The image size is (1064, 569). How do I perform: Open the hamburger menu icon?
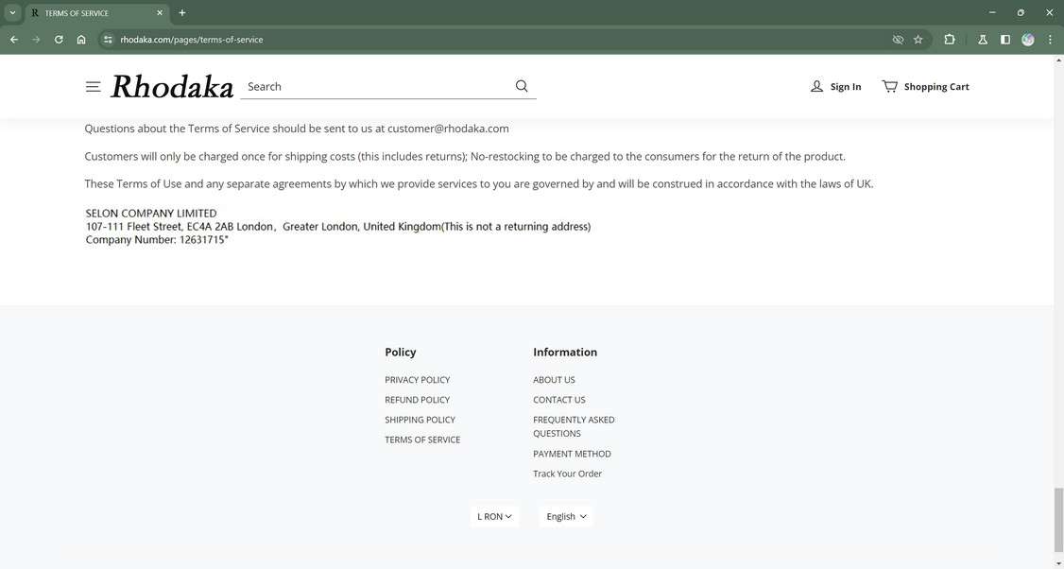coord(93,87)
